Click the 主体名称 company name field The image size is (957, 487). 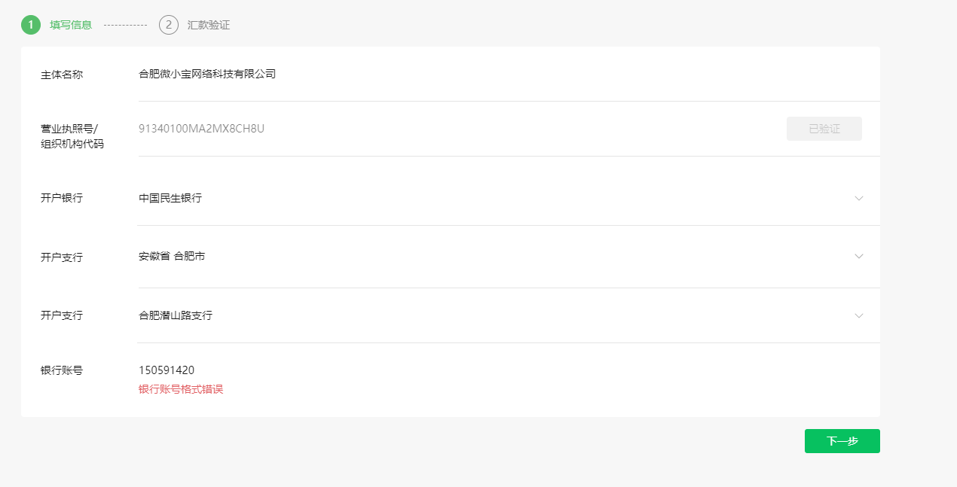[x=207, y=74]
